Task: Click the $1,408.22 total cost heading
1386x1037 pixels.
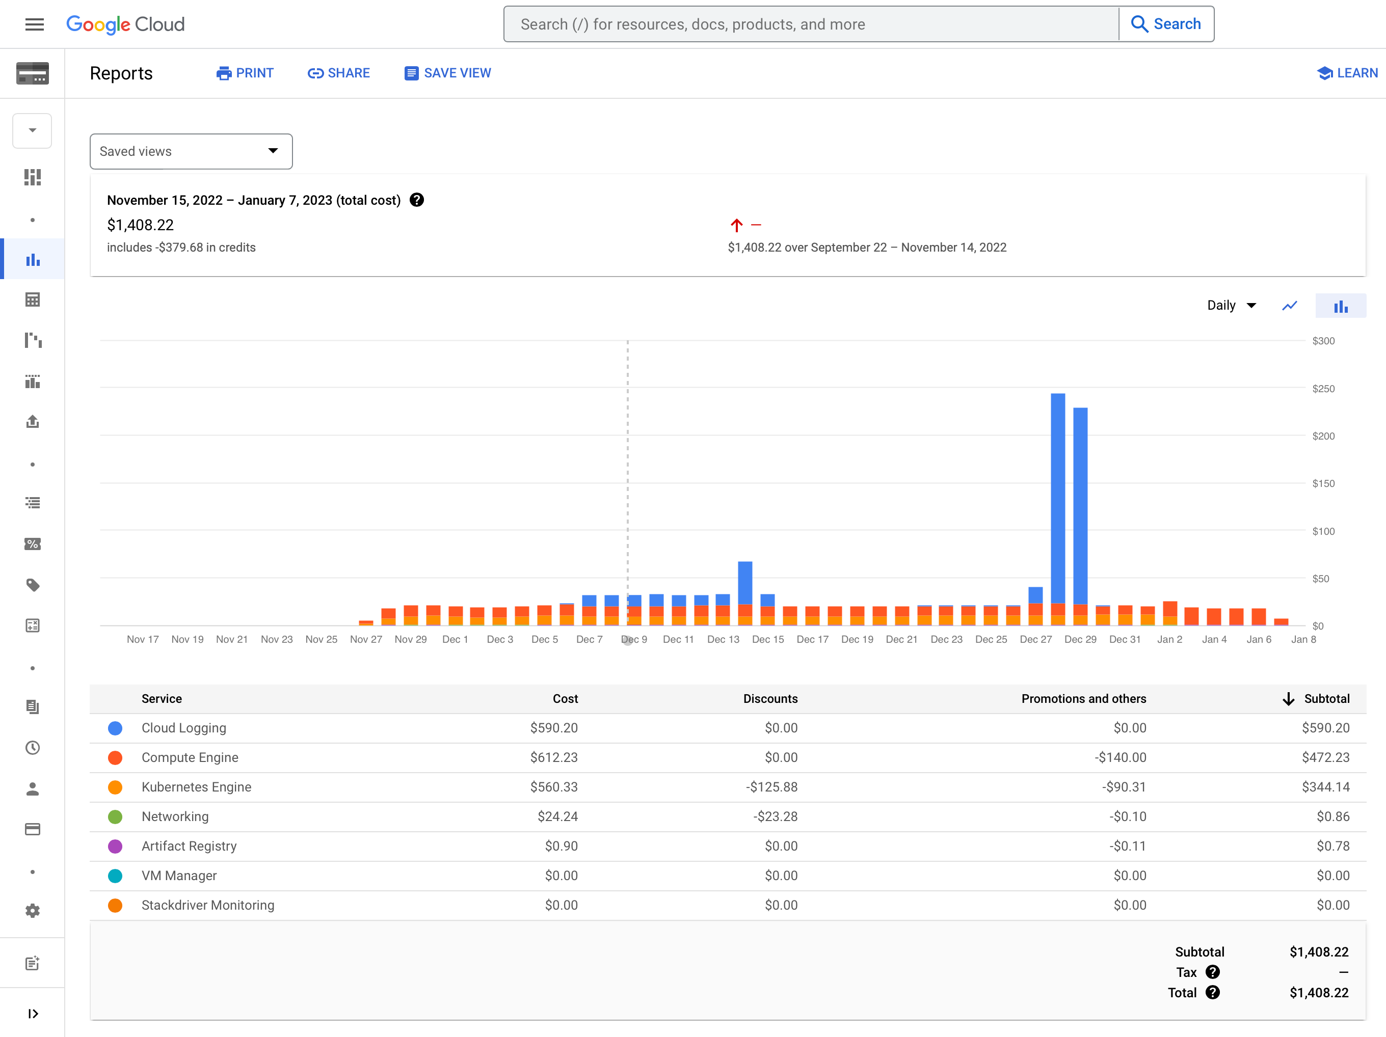Action: click(140, 225)
